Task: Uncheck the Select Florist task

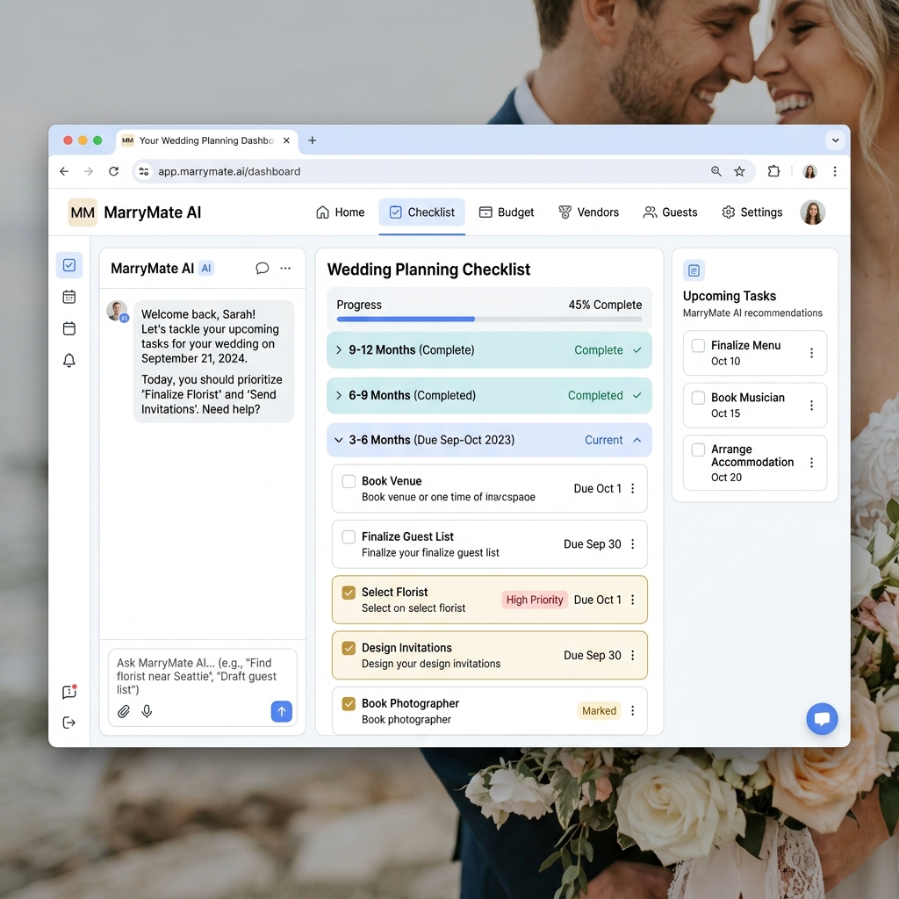Action: pos(349,593)
